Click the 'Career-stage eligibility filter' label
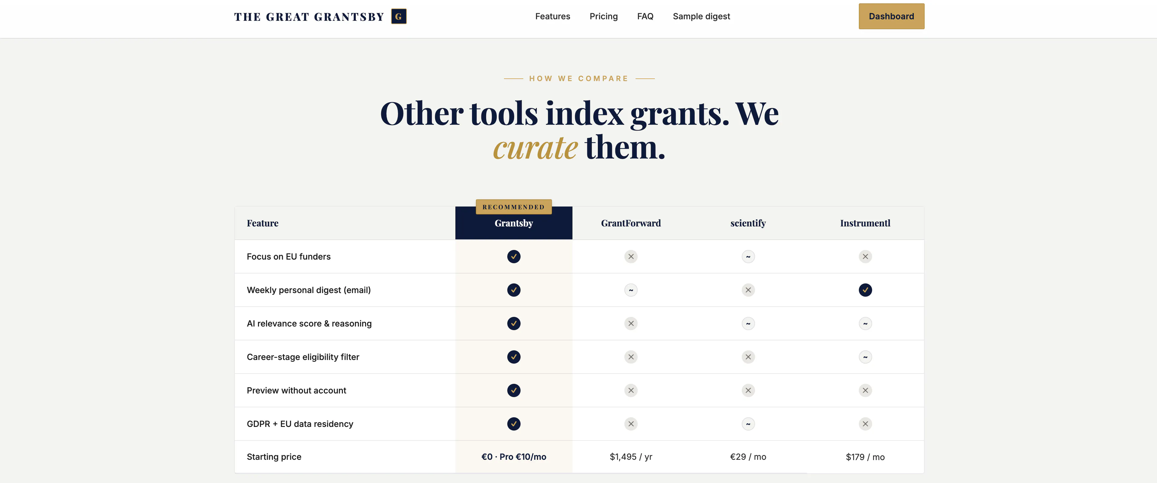Image resolution: width=1157 pixels, height=483 pixels. click(303, 357)
